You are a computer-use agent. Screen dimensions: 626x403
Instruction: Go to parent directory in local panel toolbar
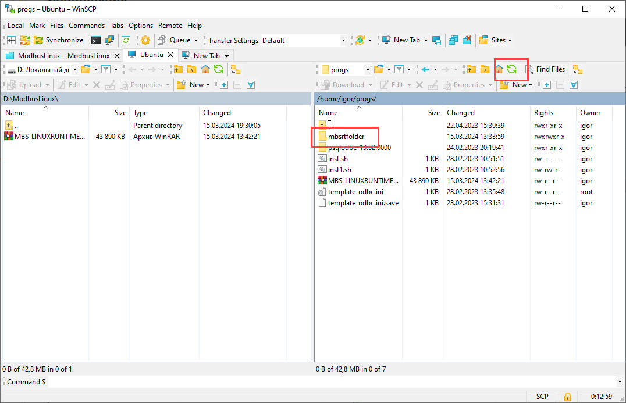(179, 69)
